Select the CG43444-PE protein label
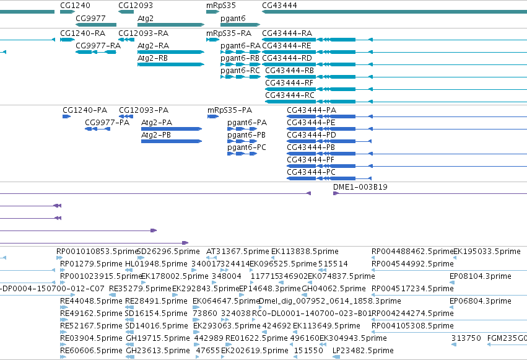Viewport: 527px width, 360px height. [x=311, y=123]
